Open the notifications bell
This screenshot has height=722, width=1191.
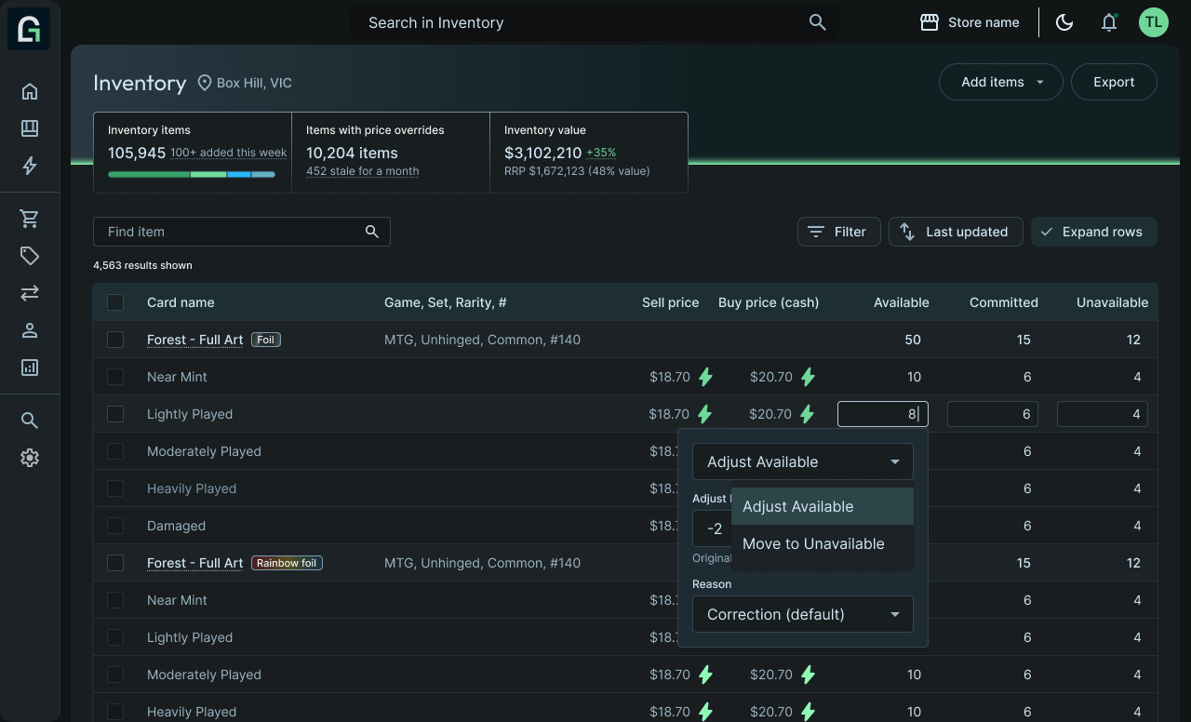coord(1109,22)
